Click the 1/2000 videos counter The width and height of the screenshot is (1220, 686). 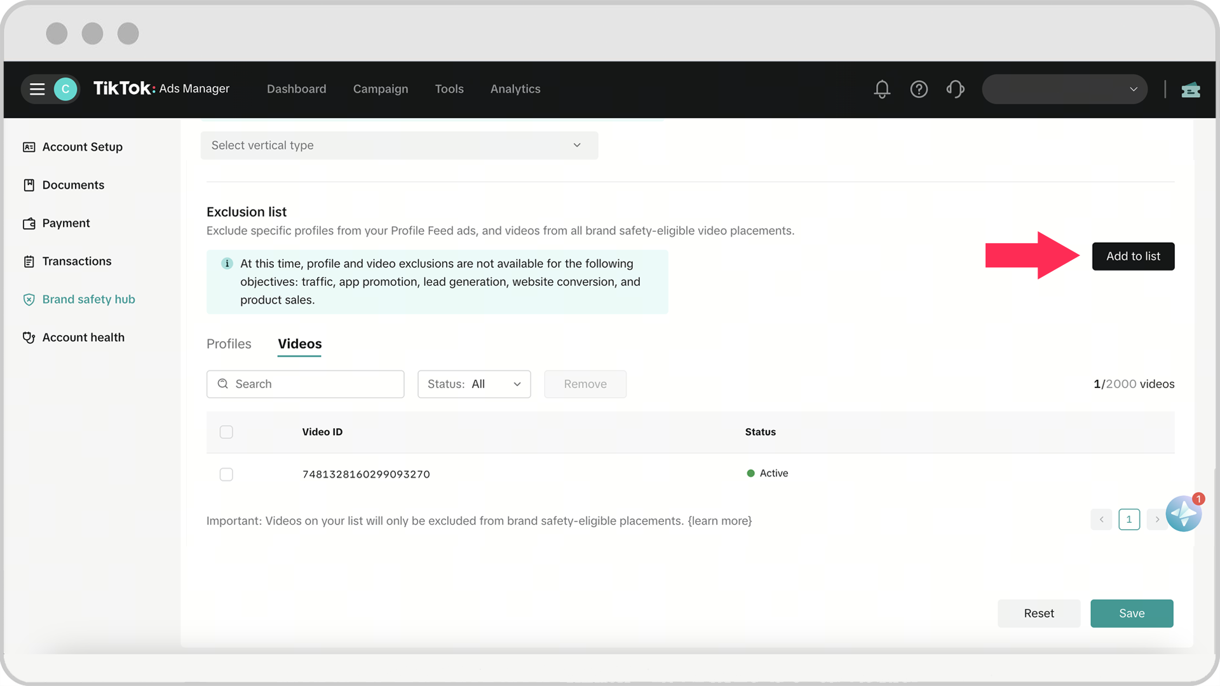click(x=1134, y=384)
